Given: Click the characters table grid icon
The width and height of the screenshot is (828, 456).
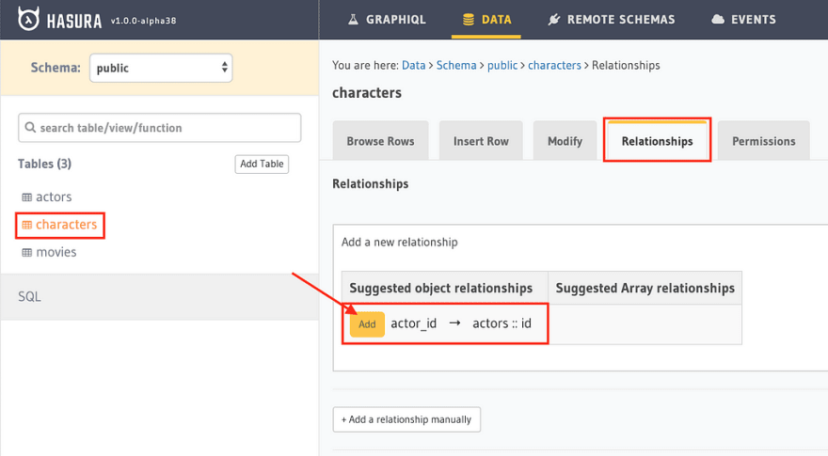Looking at the screenshot, I should click(27, 225).
